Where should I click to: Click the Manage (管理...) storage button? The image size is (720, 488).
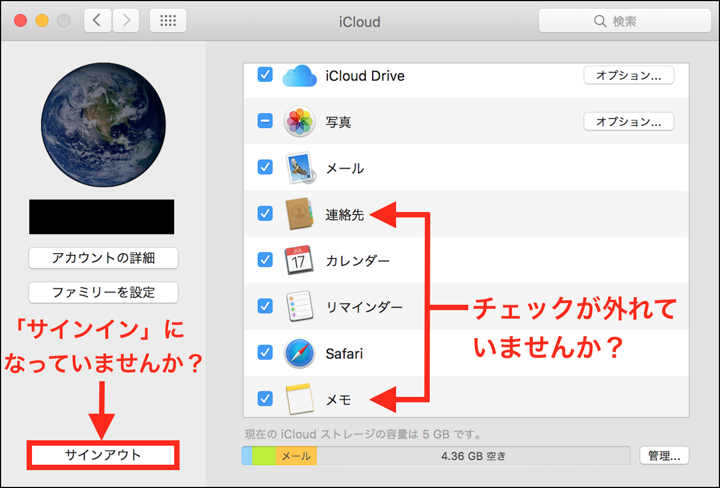coord(664,456)
